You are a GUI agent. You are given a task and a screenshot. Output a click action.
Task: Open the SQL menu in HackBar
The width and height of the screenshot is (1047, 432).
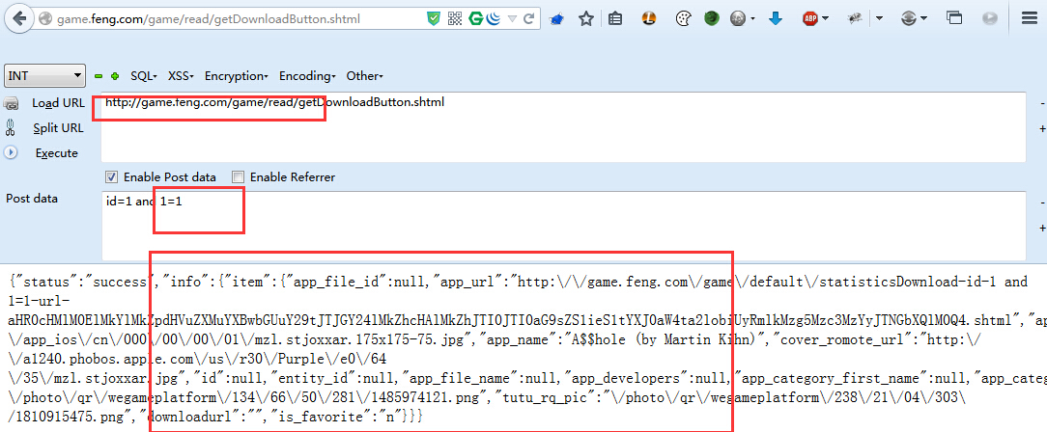tap(144, 76)
